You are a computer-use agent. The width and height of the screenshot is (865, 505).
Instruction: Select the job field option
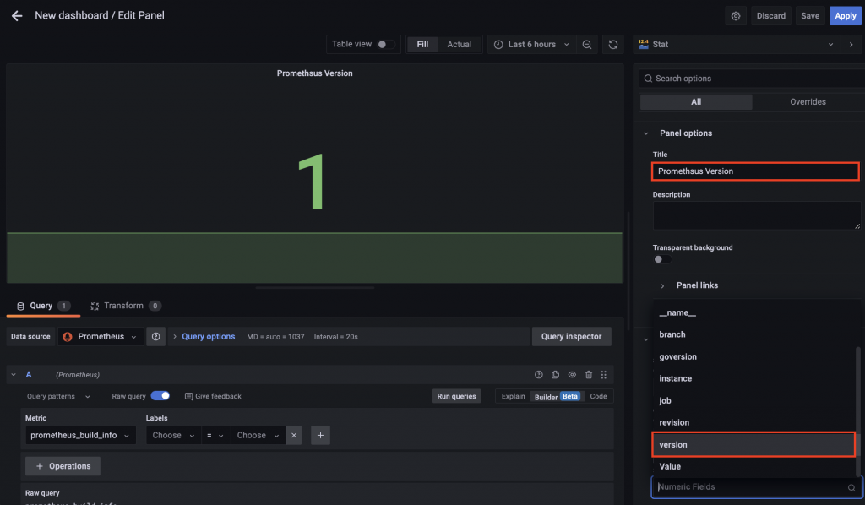click(753, 401)
